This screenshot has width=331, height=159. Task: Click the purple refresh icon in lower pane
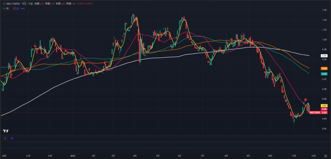[x=12, y=138]
